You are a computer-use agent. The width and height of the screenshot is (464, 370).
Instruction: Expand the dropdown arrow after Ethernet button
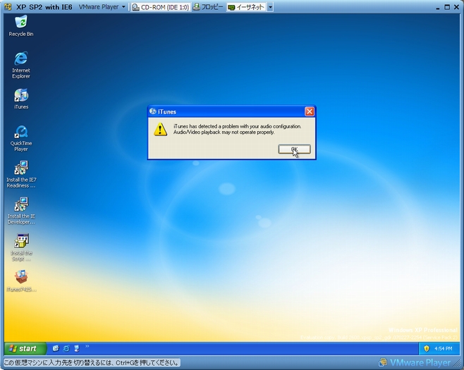[270, 7]
